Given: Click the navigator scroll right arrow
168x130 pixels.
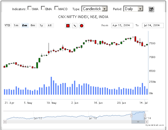Looking at the screenshot, I should point(147,122).
